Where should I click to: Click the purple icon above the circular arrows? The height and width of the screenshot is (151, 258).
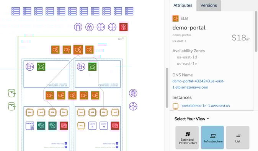click(133, 93)
